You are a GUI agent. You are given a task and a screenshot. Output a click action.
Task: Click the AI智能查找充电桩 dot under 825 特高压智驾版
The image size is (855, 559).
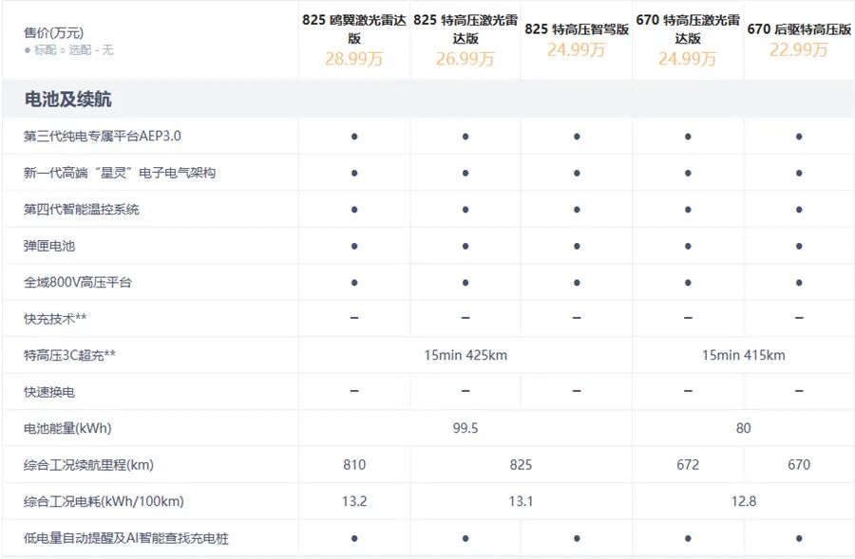click(577, 538)
